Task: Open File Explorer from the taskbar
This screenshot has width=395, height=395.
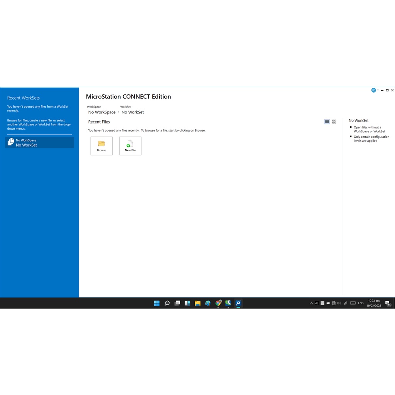Action: point(197,303)
